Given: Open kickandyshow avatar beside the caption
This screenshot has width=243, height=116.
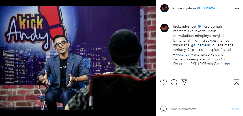Looking at the screenshot, I should click(165, 28).
